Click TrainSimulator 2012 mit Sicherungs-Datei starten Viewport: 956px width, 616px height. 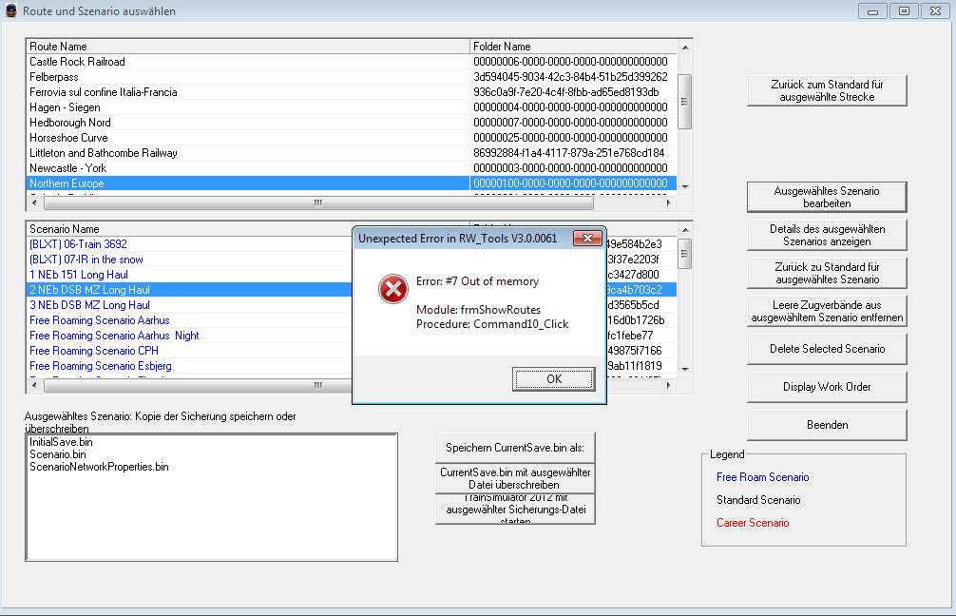click(515, 509)
